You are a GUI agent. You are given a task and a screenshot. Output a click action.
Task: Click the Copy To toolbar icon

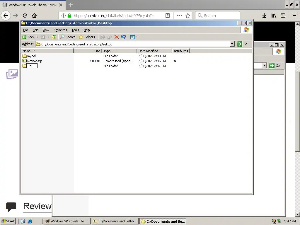pyautogui.click(x=110, y=37)
